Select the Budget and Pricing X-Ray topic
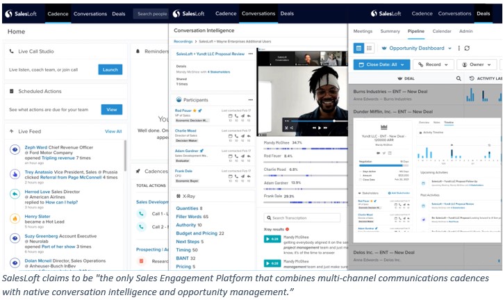The width and height of the screenshot is (503, 300). [197, 233]
